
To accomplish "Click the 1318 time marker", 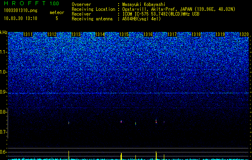I will click(x=196, y=34).
